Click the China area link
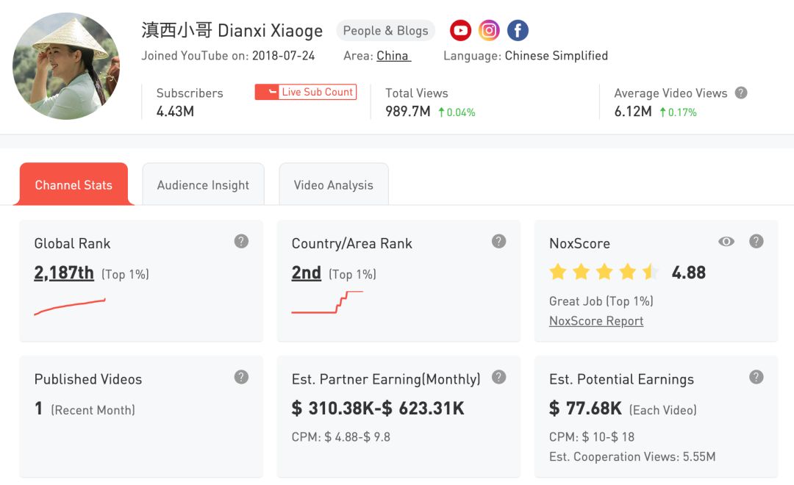 (393, 56)
